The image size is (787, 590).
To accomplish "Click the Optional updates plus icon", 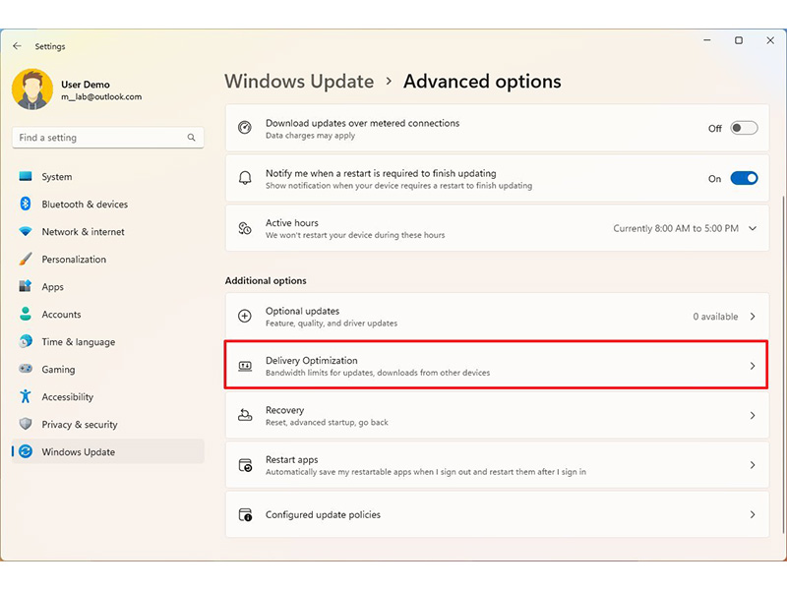I will (244, 316).
